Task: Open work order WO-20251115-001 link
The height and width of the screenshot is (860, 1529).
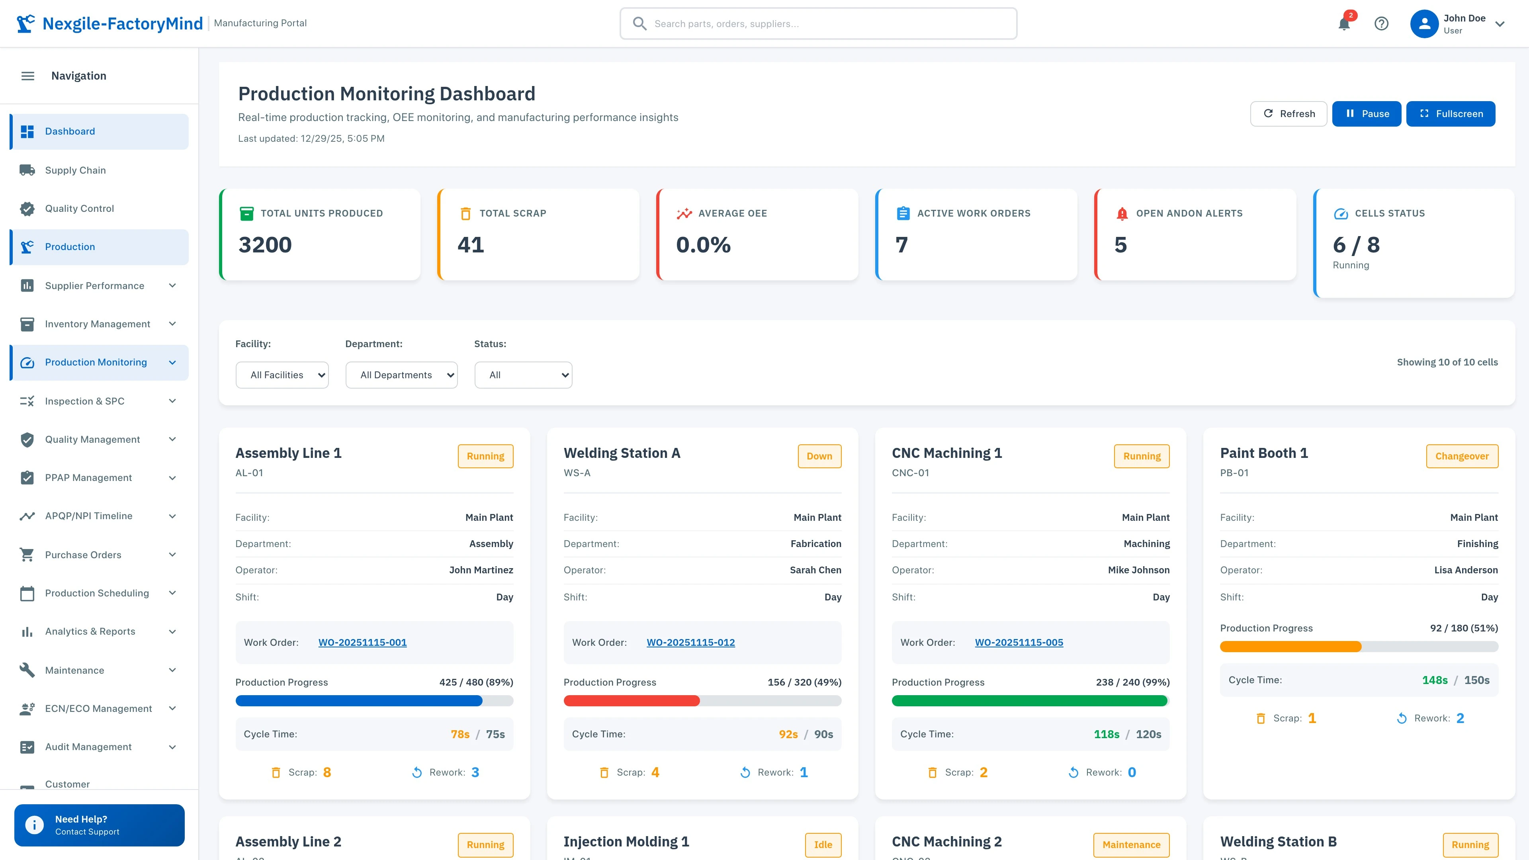Action: [x=363, y=642]
